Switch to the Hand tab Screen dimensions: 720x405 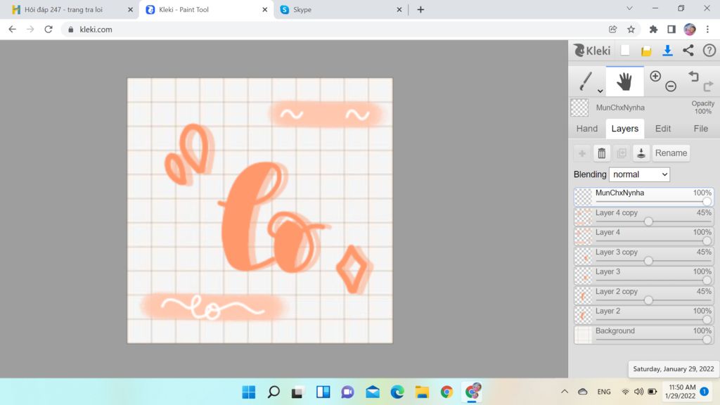tap(587, 129)
